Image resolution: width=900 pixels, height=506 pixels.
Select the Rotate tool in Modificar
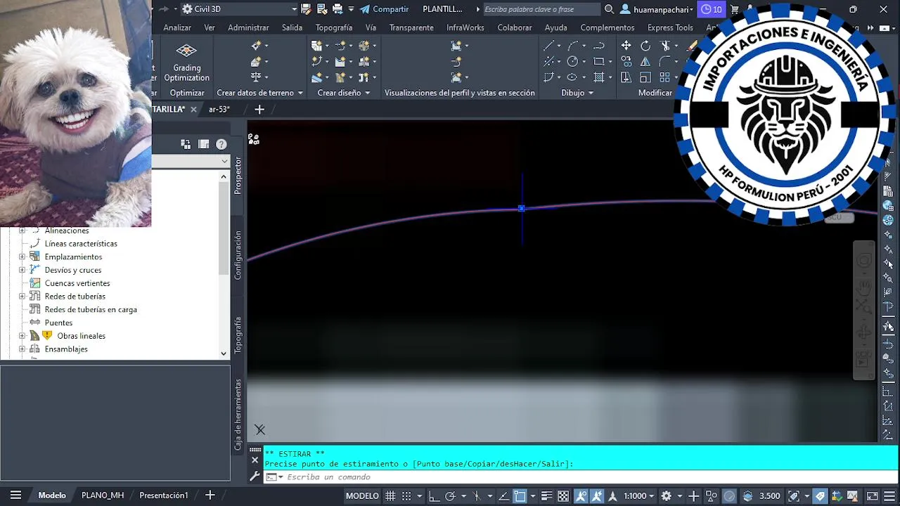645,46
